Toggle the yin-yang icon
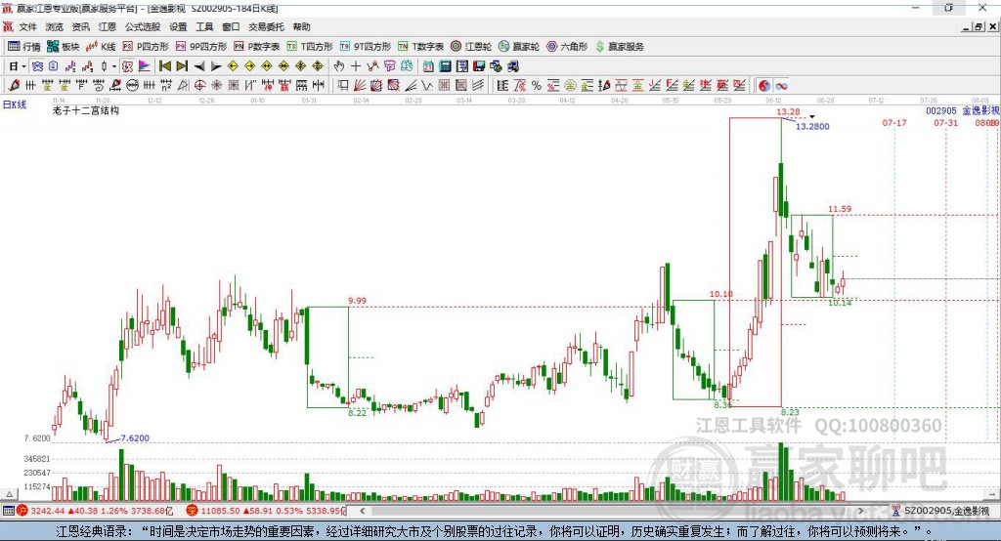 764,86
